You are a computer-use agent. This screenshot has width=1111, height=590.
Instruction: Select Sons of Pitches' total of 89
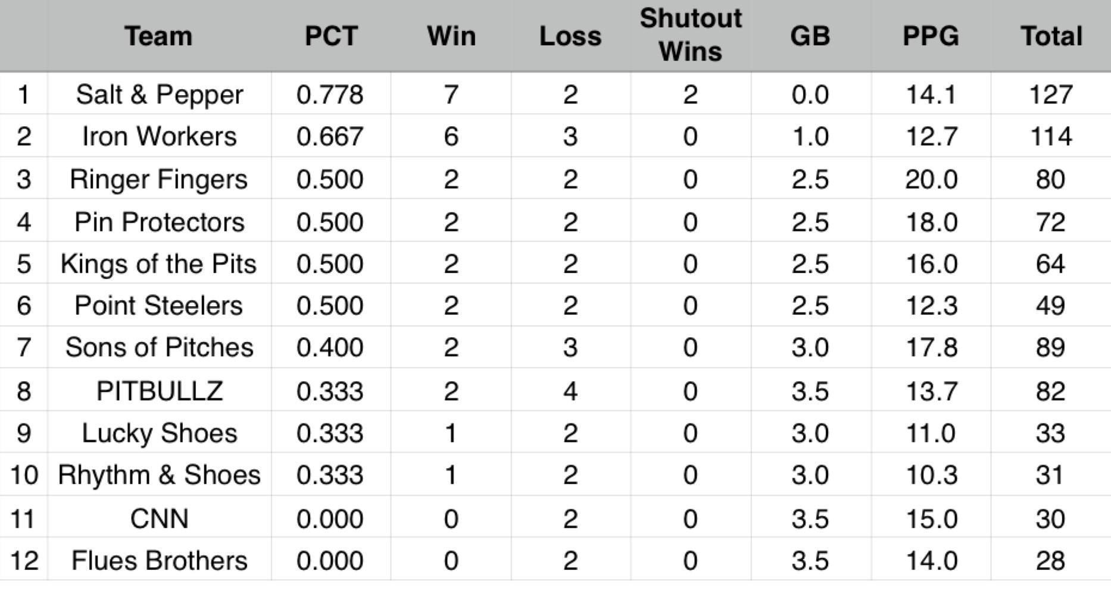click(x=1050, y=347)
